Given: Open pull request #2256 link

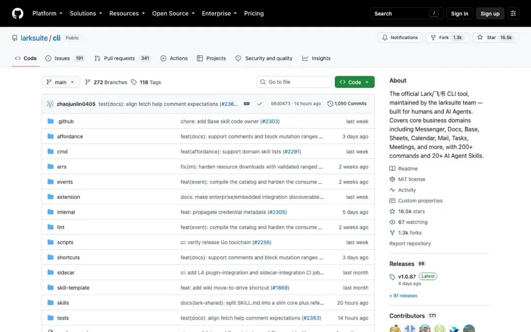Looking at the screenshot, I should (x=262, y=242).
